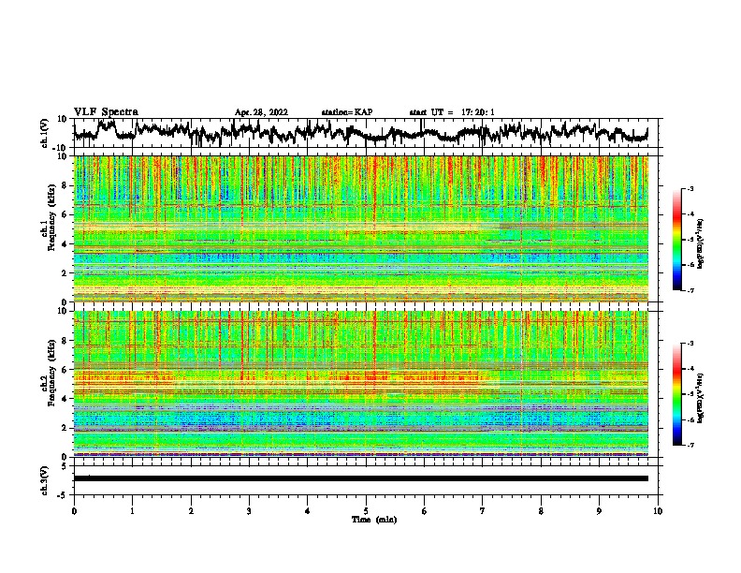Click the ch.1(V) waveform trace panel
This screenshot has height=573, width=741.
[x=368, y=133]
